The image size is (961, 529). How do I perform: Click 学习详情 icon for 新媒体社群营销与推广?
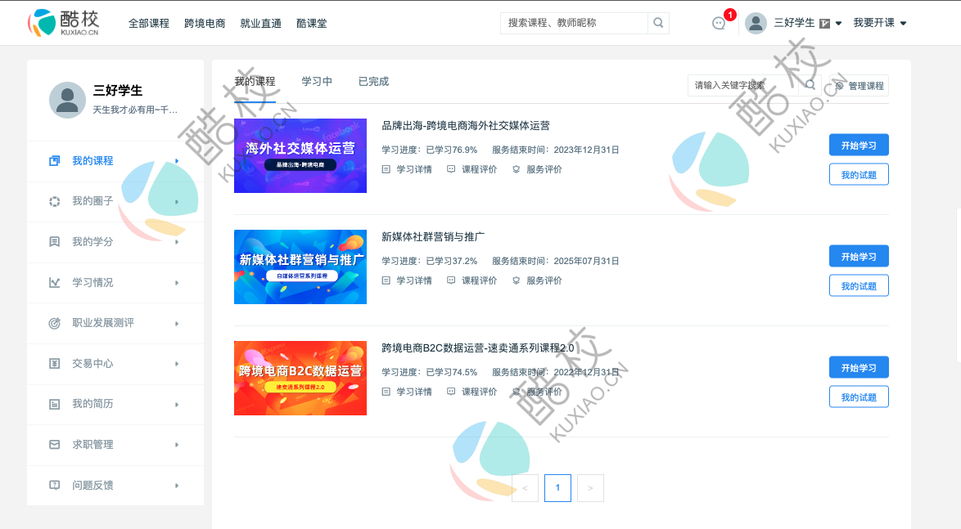tap(386, 280)
